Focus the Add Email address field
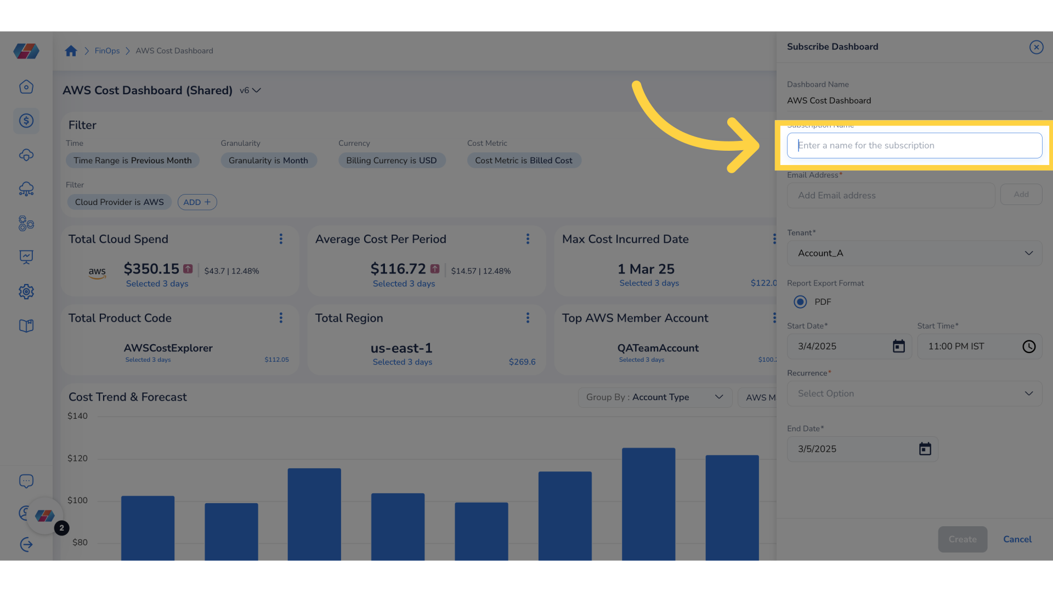1053x592 pixels. 891,195
